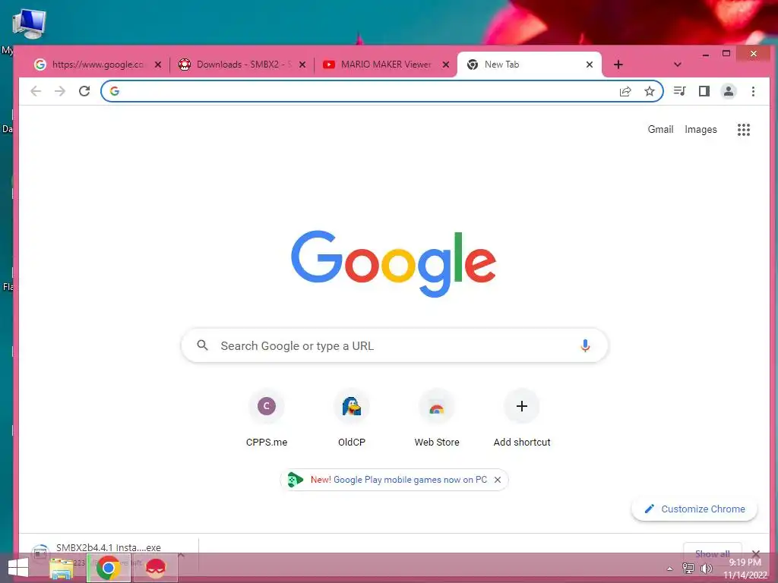Screen dimensions: 778x583
Task: Open the Chrome three-dot menu
Action: [x=753, y=91]
